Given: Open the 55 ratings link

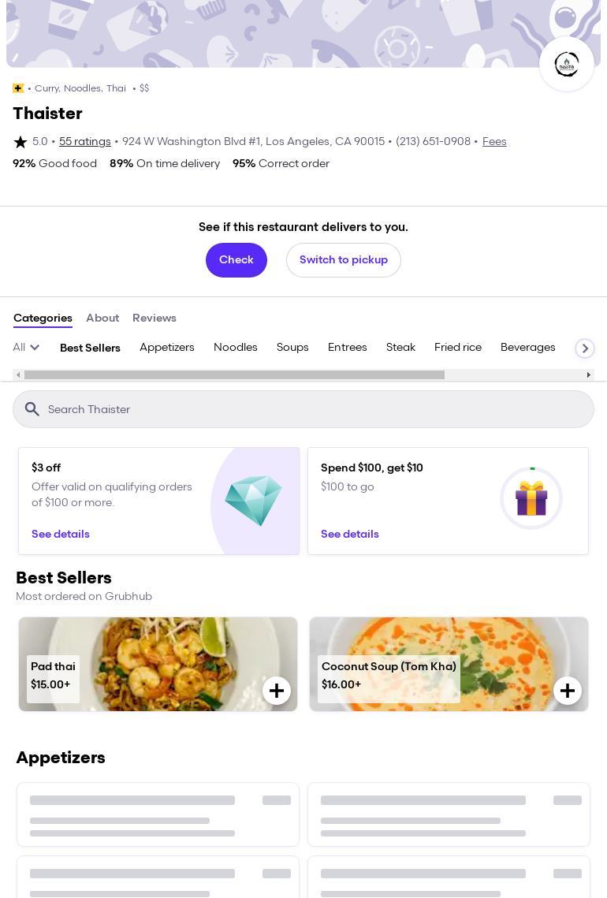Looking at the screenshot, I should tap(85, 142).
